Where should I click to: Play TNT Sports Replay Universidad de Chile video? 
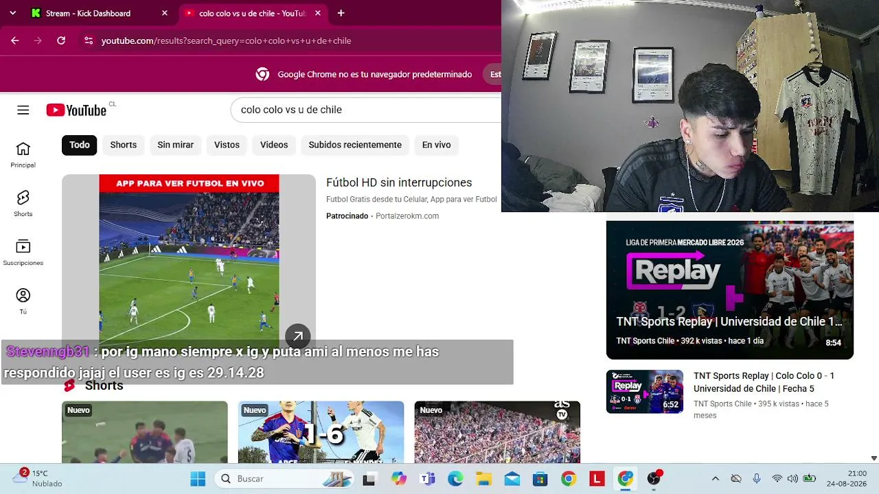[730, 290]
